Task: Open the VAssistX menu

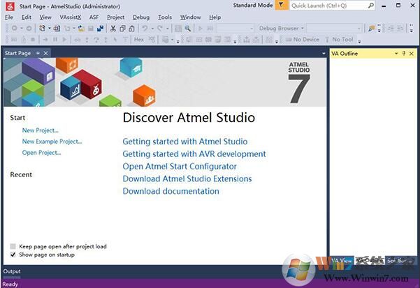Action: pyautogui.click(x=71, y=17)
